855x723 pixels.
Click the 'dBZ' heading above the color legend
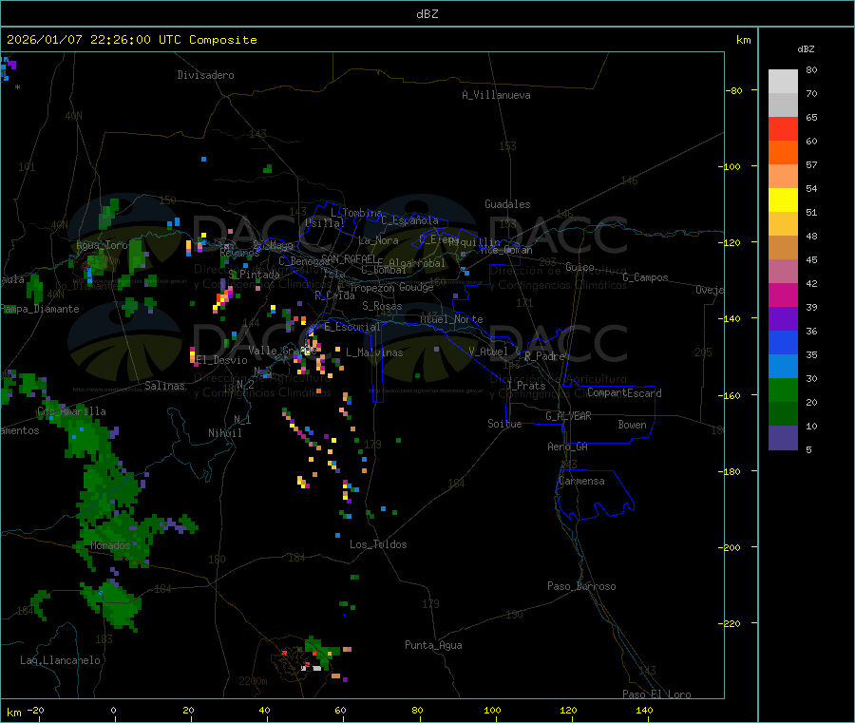tap(806, 49)
